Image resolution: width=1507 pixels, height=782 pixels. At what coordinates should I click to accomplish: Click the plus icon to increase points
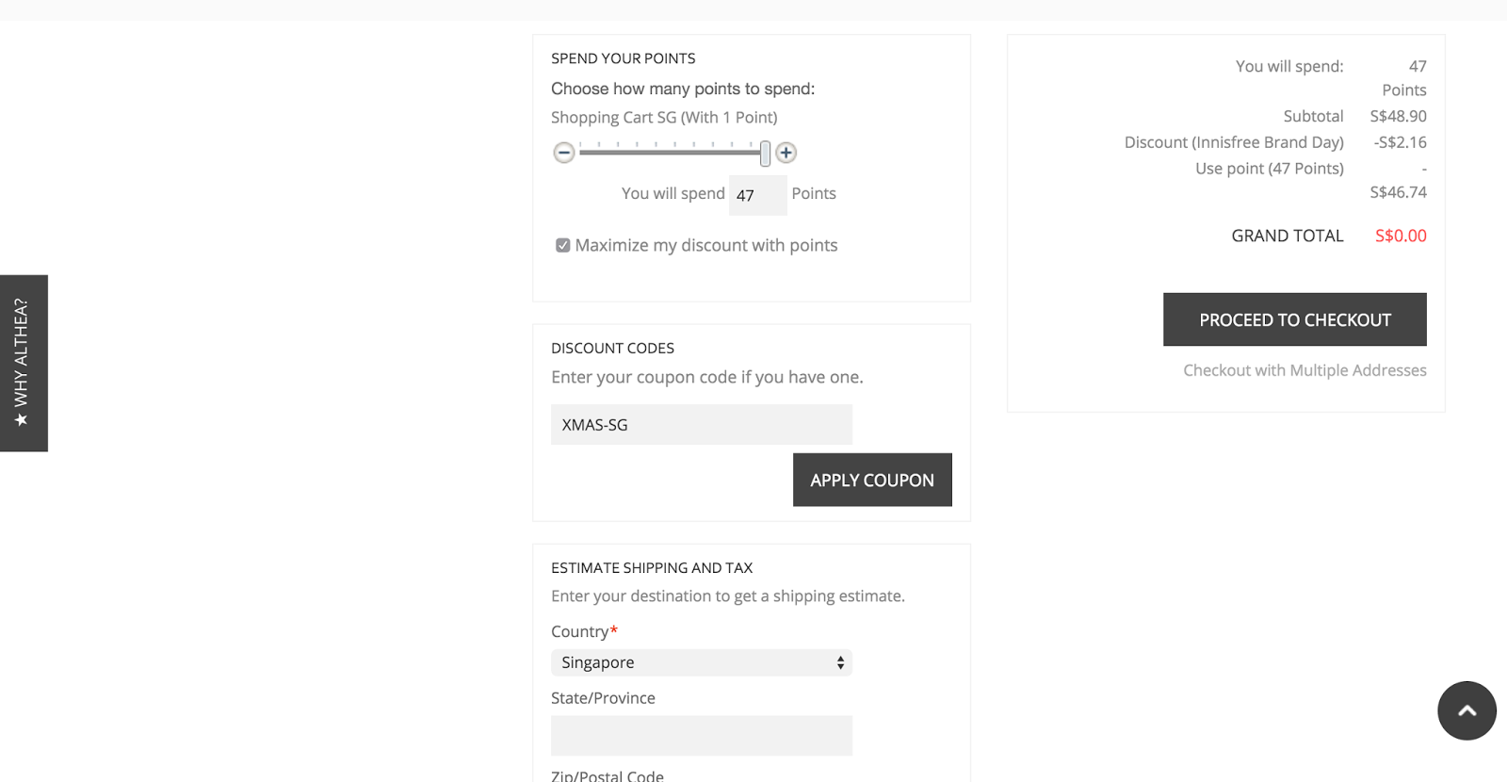pyautogui.click(x=786, y=152)
